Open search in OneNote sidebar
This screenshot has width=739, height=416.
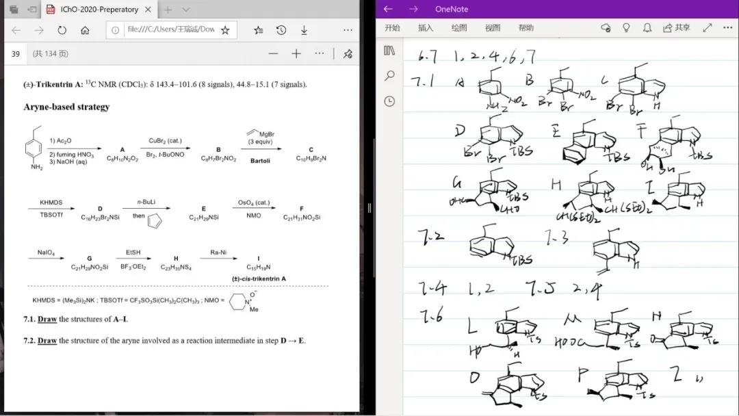[389, 75]
